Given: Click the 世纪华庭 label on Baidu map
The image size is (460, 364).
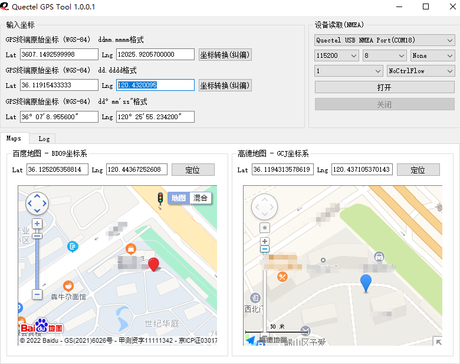Looking at the screenshot, I should pyautogui.click(x=162, y=323).
